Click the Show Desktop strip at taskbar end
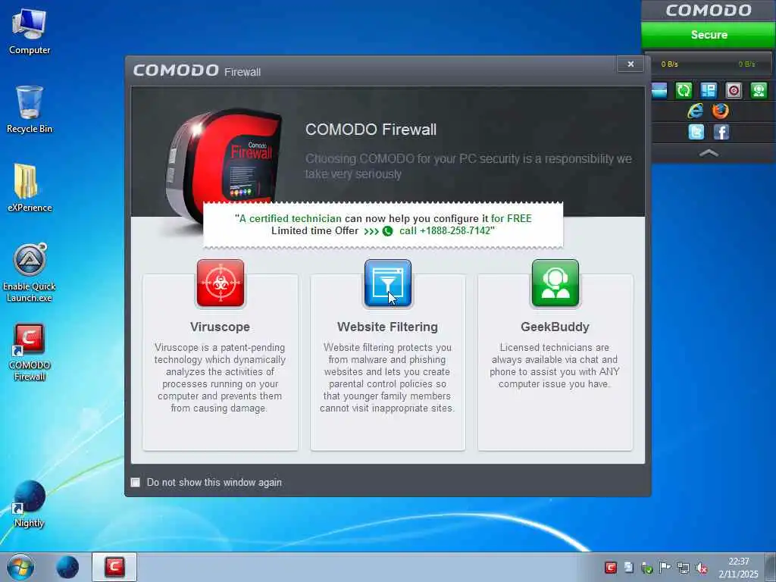Image resolution: width=776 pixels, height=582 pixels. (x=771, y=567)
